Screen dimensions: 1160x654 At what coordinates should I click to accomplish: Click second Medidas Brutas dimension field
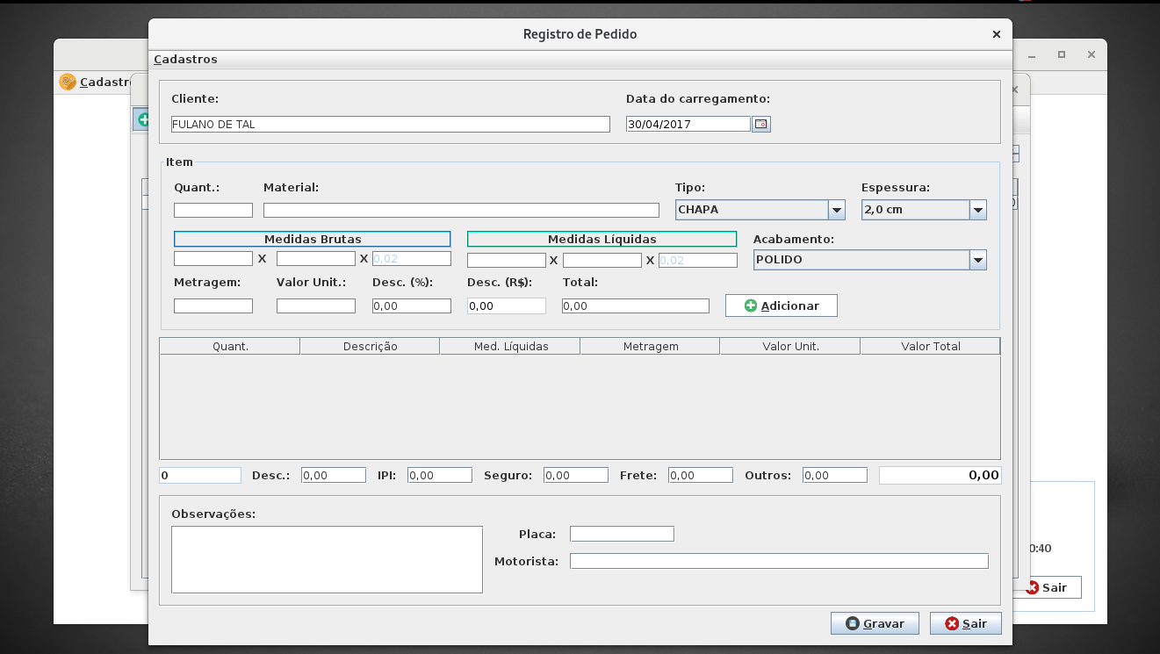tap(316, 259)
